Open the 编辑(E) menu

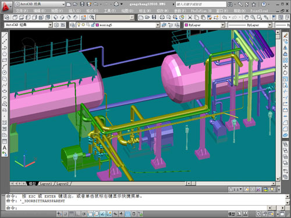[40, 10]
